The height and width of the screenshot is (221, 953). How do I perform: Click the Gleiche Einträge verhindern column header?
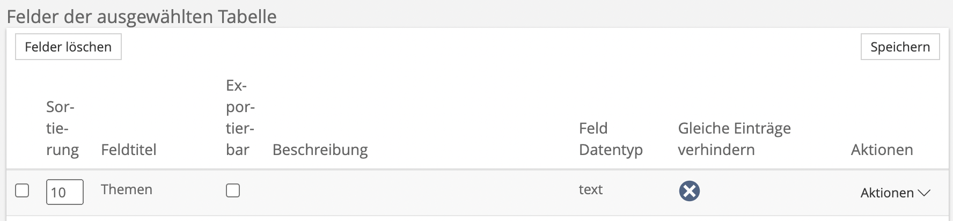click(x=734, y=139)
